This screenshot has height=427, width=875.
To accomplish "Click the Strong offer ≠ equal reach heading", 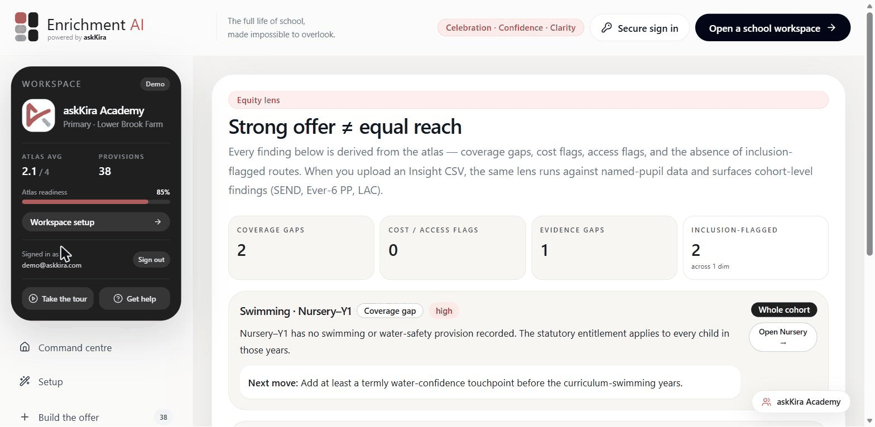I will 345,127.
